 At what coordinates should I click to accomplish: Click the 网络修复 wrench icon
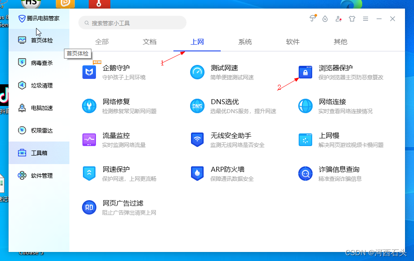pos(89,106)
